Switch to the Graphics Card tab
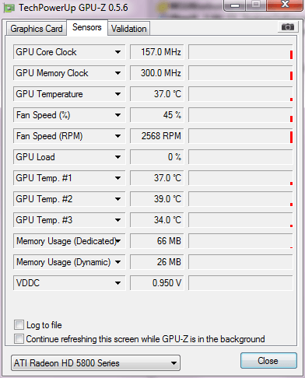 pyautogui.click(x=37, y=29)
